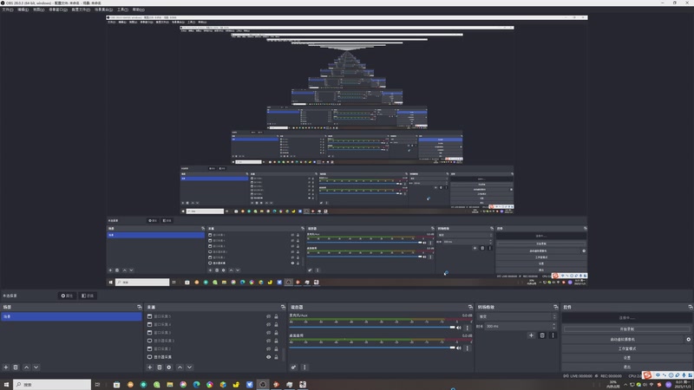Hide the bottom 显示器采集 source via its eye icon
Screen dimensions: 694x390
[x=268, y=357]
